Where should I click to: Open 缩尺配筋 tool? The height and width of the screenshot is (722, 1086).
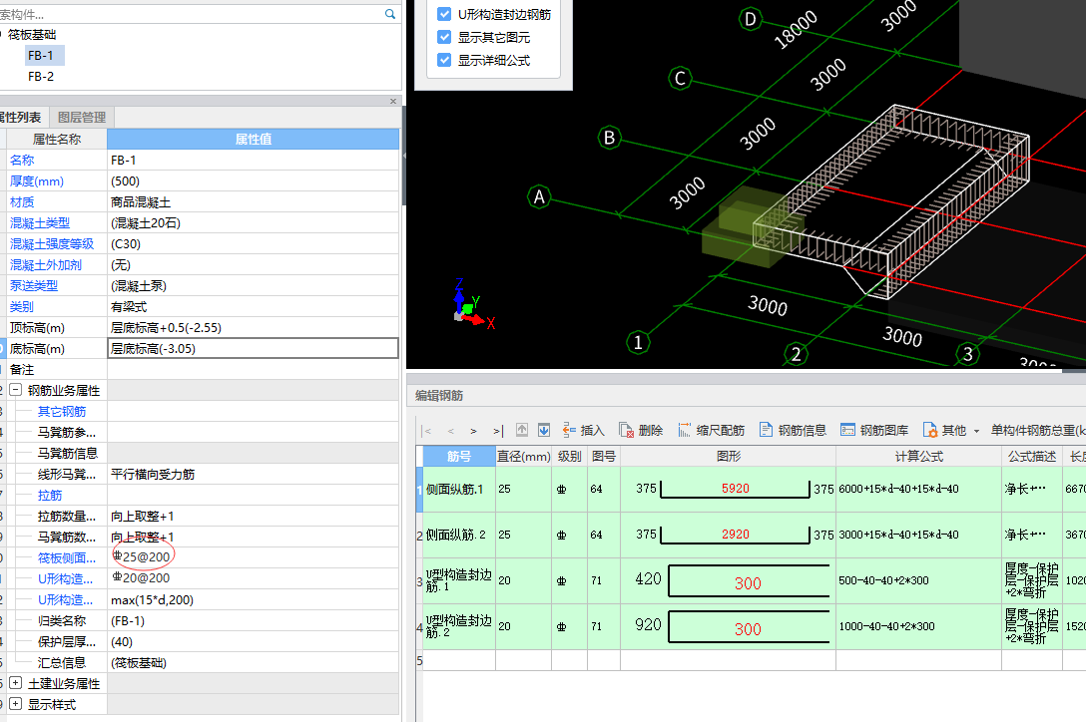(712, 430)
